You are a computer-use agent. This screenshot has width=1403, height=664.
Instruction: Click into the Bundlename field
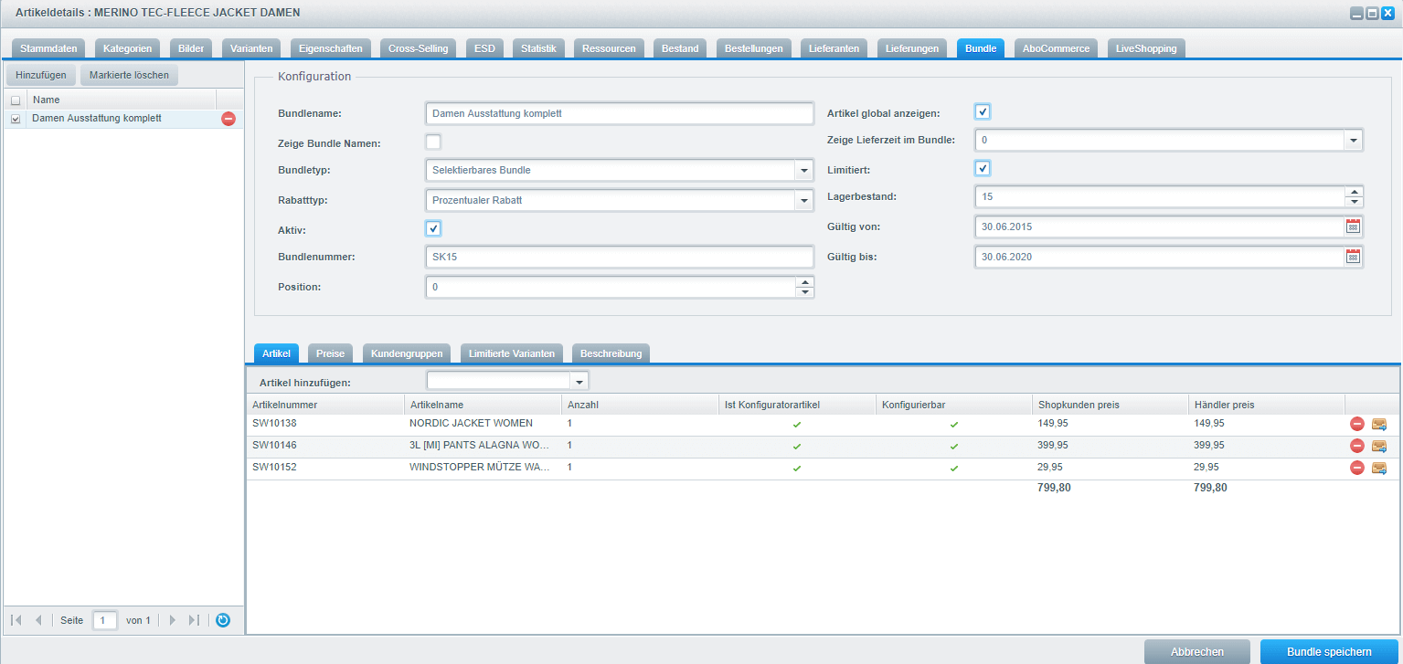[x=620, y=113]
